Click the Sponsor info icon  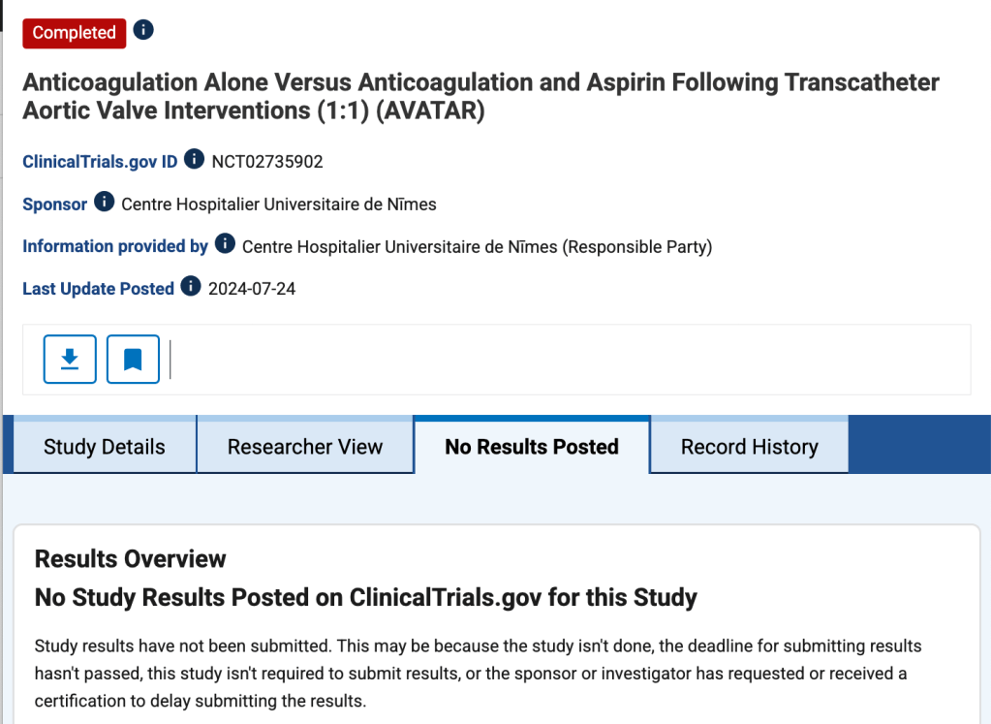pyautogui.click(x=104, y=203)
